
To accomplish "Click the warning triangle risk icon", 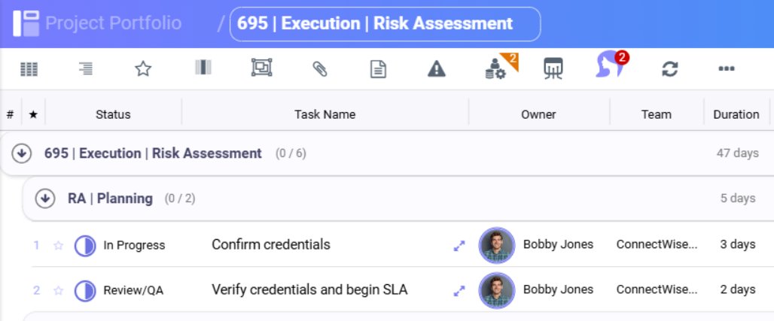I will (x=437, y=69).
